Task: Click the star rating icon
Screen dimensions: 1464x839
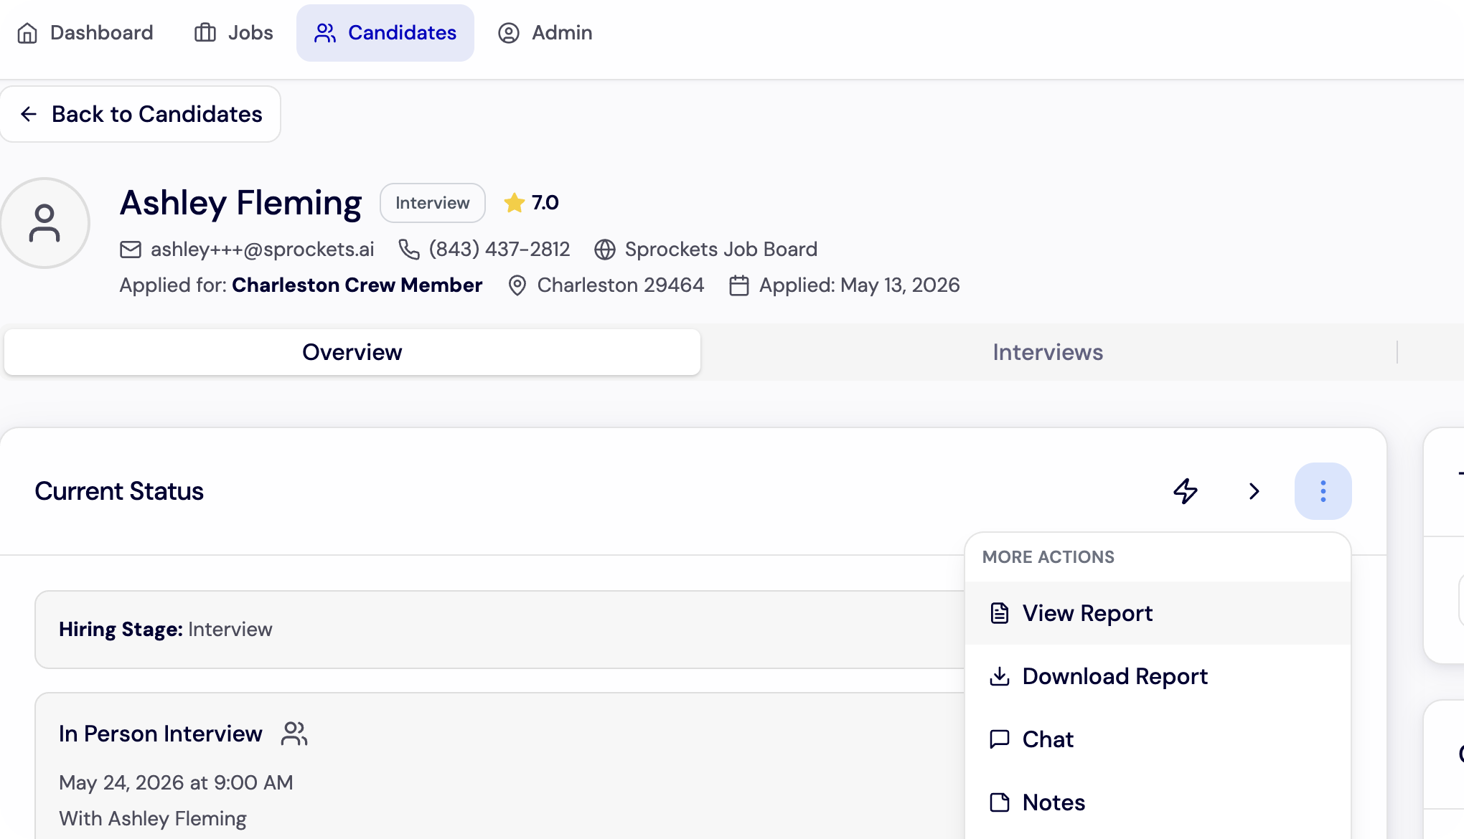Action: 514,203
